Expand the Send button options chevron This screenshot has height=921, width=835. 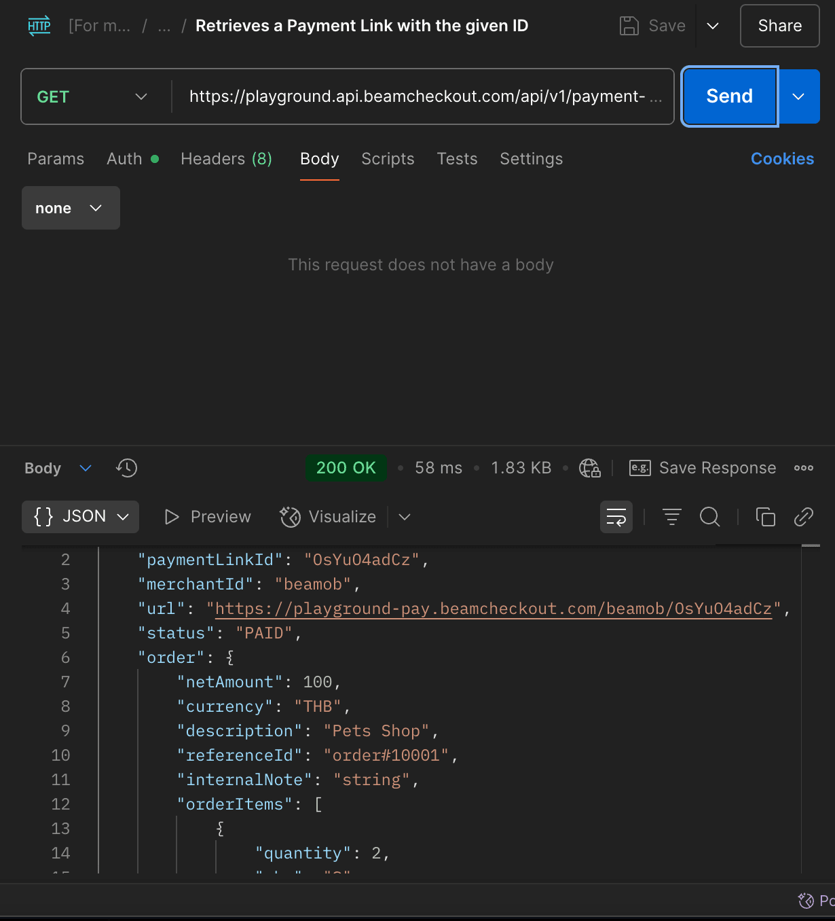coord(799,96)
